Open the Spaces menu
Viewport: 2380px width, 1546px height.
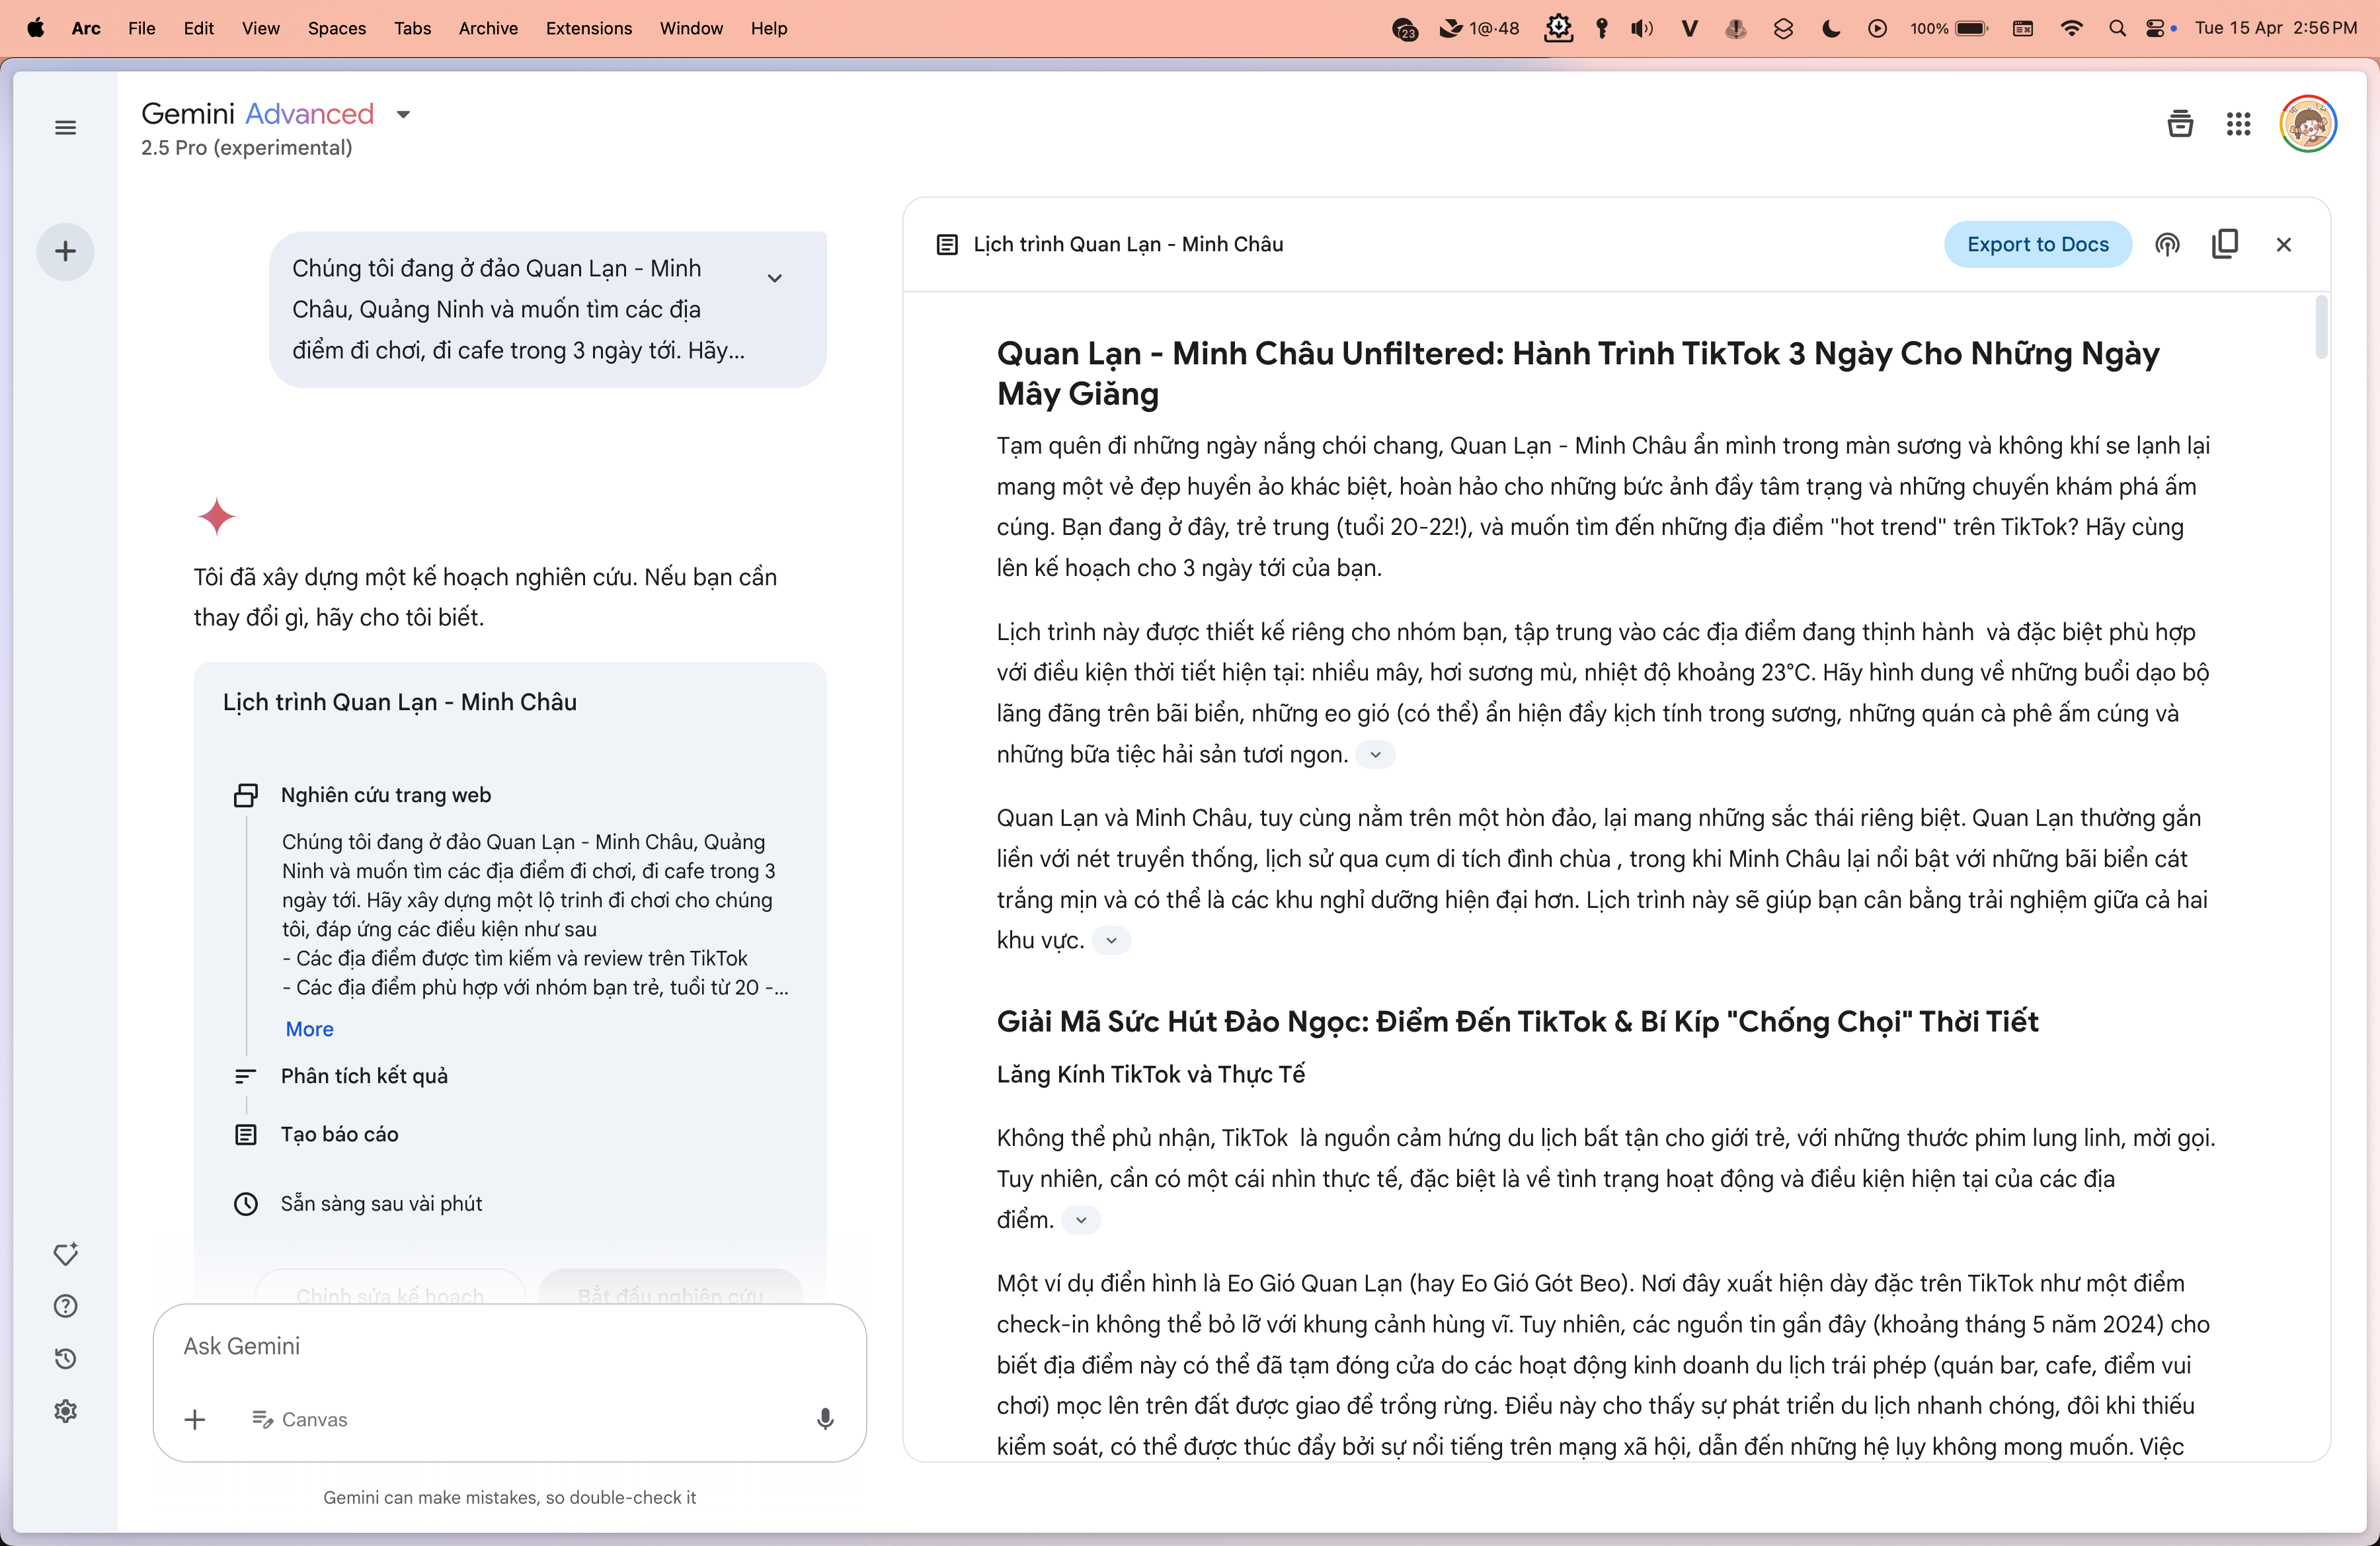coord(337,28)
